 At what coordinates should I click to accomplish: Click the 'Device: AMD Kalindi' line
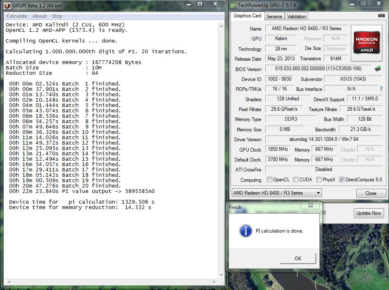65,25
